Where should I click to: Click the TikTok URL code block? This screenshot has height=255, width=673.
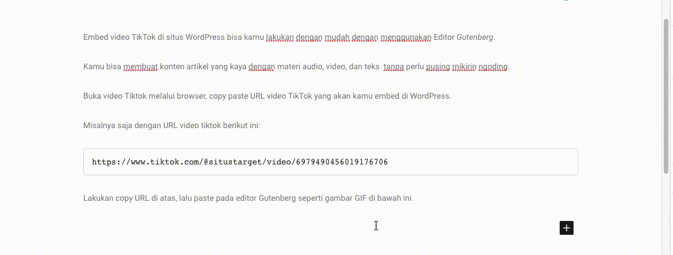331,162
